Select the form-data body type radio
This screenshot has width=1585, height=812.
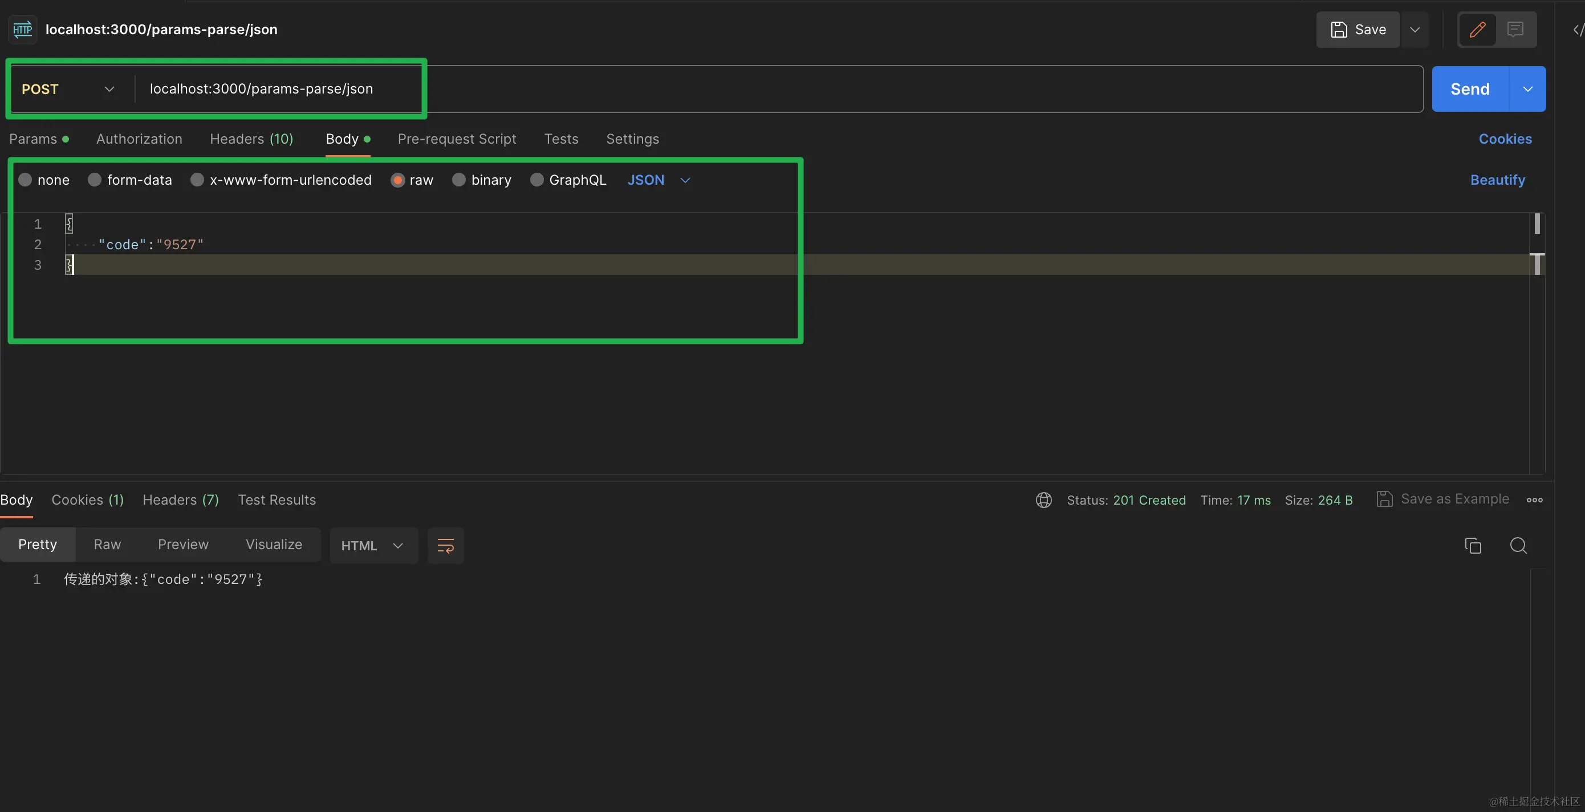pos(95,180)
